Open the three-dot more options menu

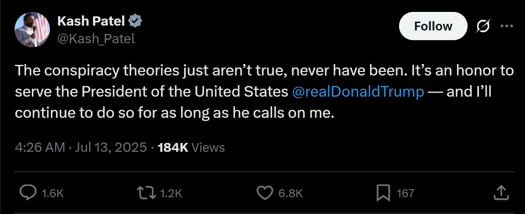(x=506, y=26)
